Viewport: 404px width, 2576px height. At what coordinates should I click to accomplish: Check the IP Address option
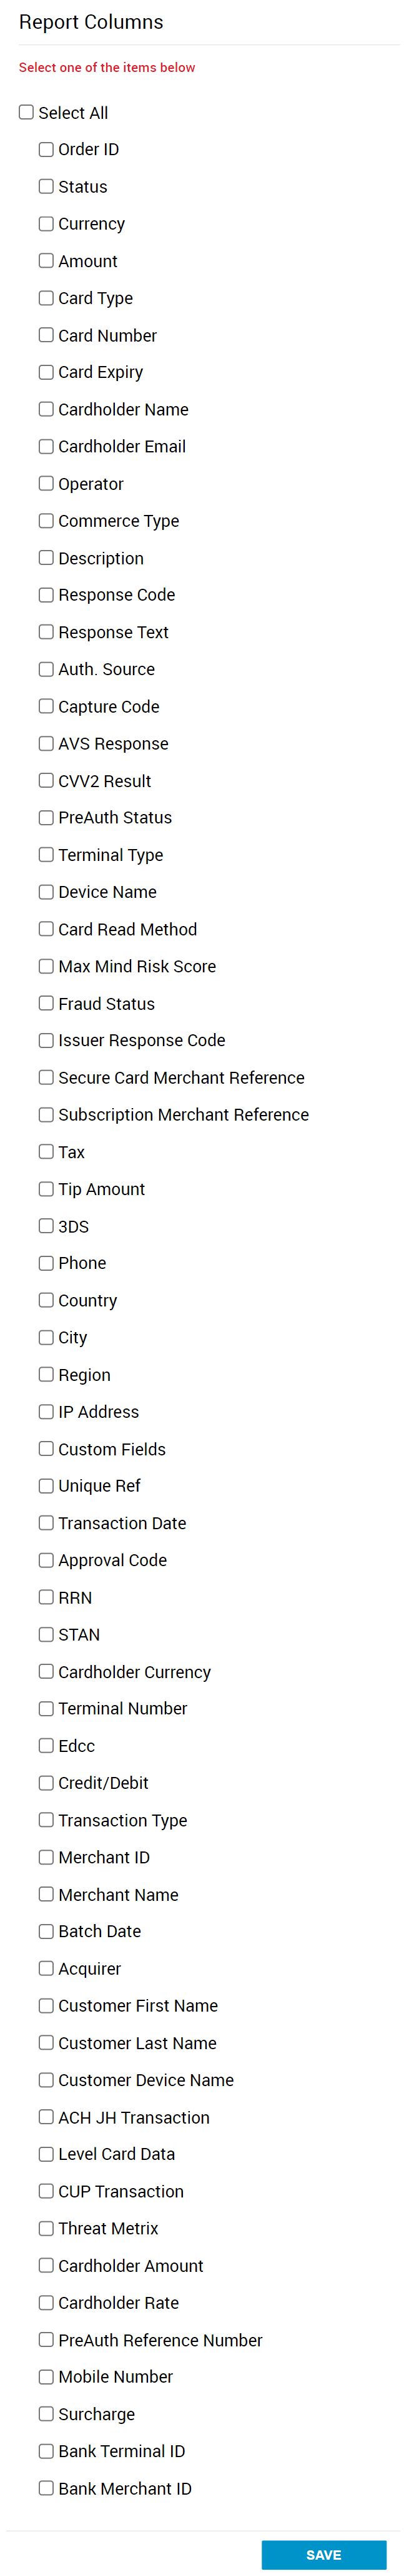click(46, 1411)
